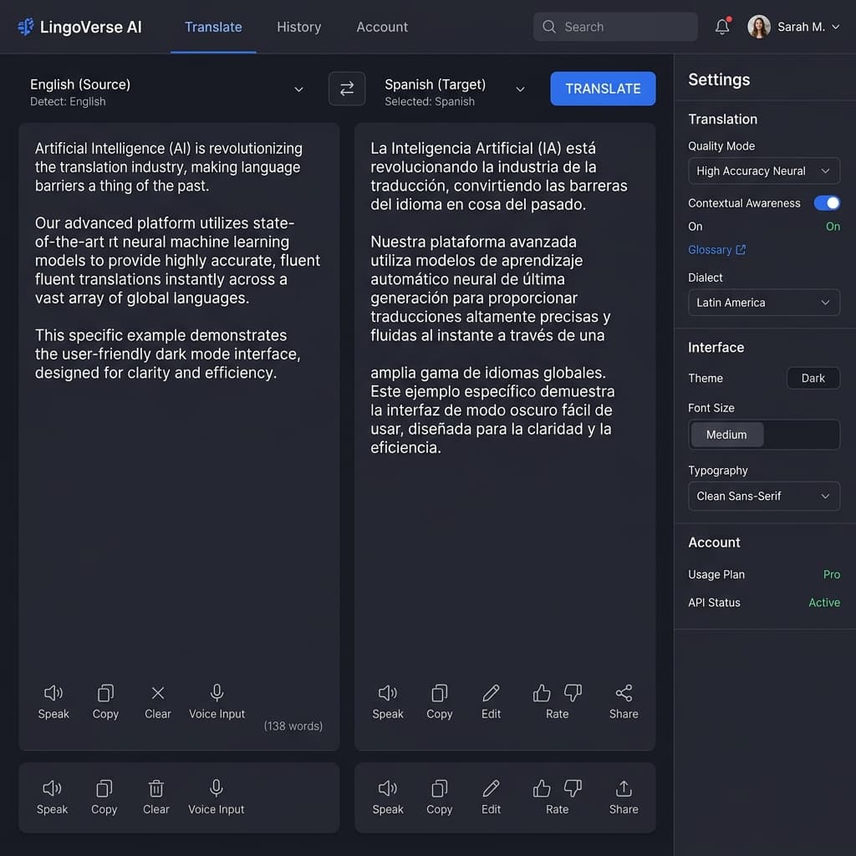Screen dimensions: 856x856
Task: Click the Pro usage plan value
Action: click(832, 574)
